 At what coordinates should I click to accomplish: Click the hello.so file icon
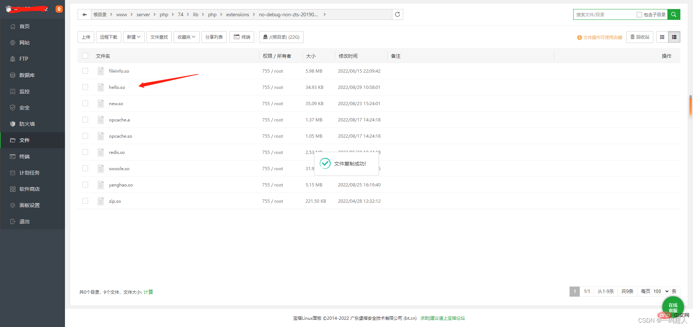(x=101, y=87)
